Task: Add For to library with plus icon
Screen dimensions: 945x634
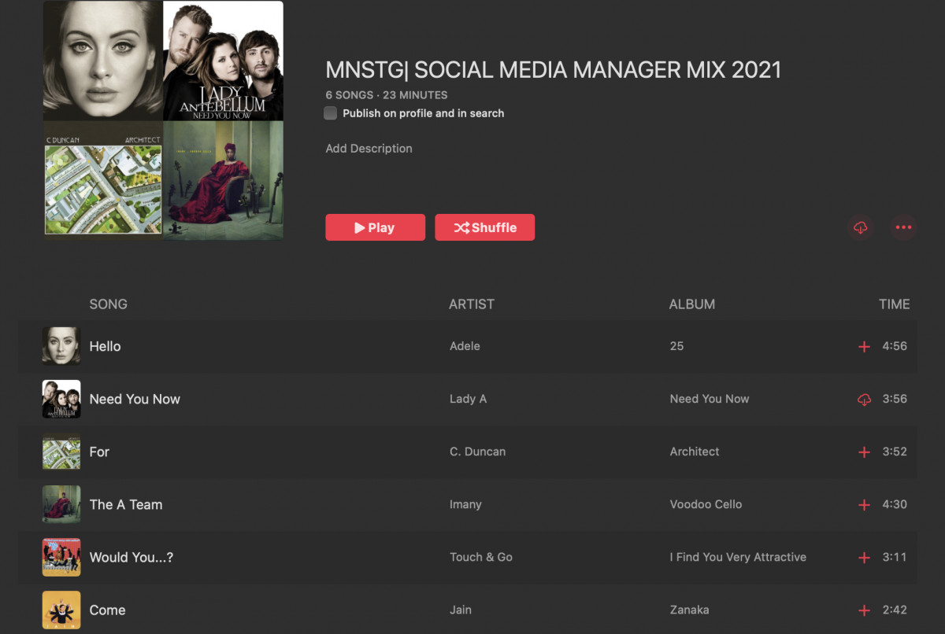Action: pos(864,452)
